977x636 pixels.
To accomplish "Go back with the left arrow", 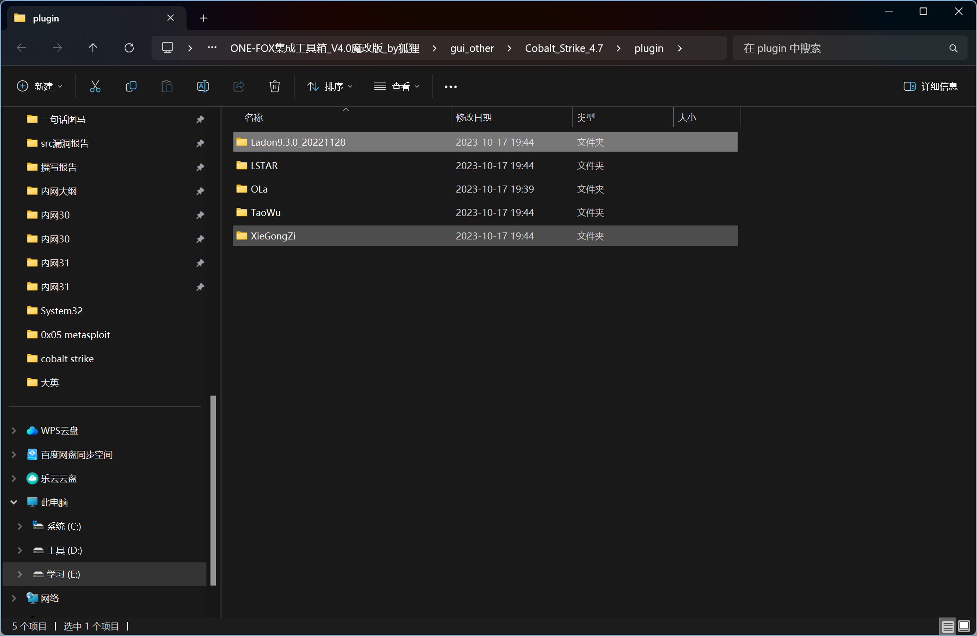I will 21,48.
